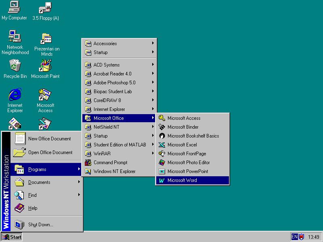Click the Find magnifier icon in Start menu
323x242 pixels.
tap(19, 195)
